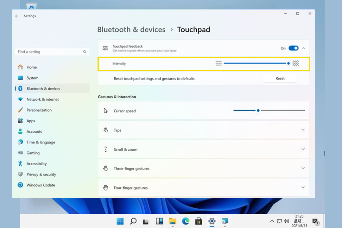The width and height of the screenshot is (342, 228).
Task: Collapse the Touchpad feedback section
Action: point(304,48)
